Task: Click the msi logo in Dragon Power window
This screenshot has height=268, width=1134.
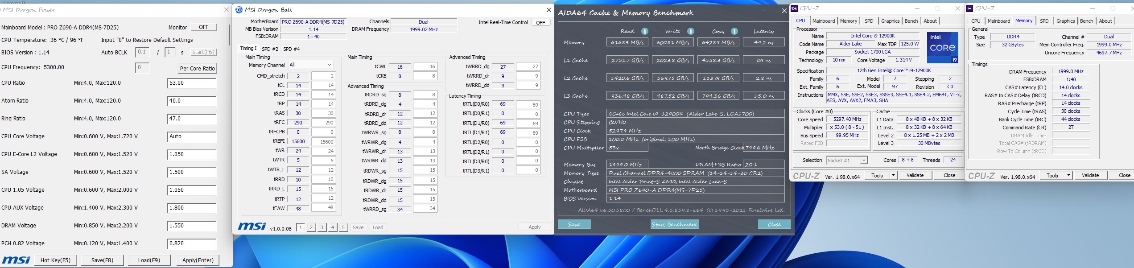Action: click(x=16, y=260)
